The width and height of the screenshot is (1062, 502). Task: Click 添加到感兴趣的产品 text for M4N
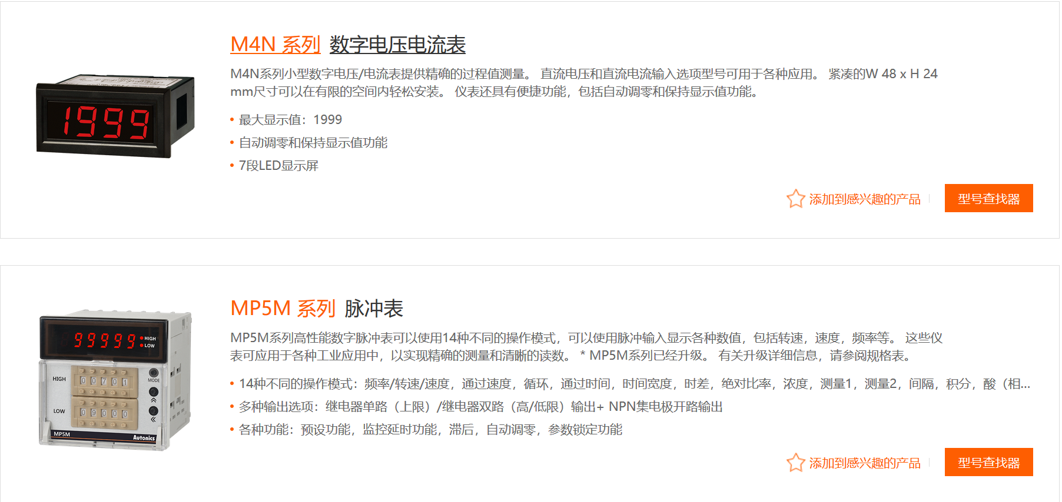tap(864, 199)
